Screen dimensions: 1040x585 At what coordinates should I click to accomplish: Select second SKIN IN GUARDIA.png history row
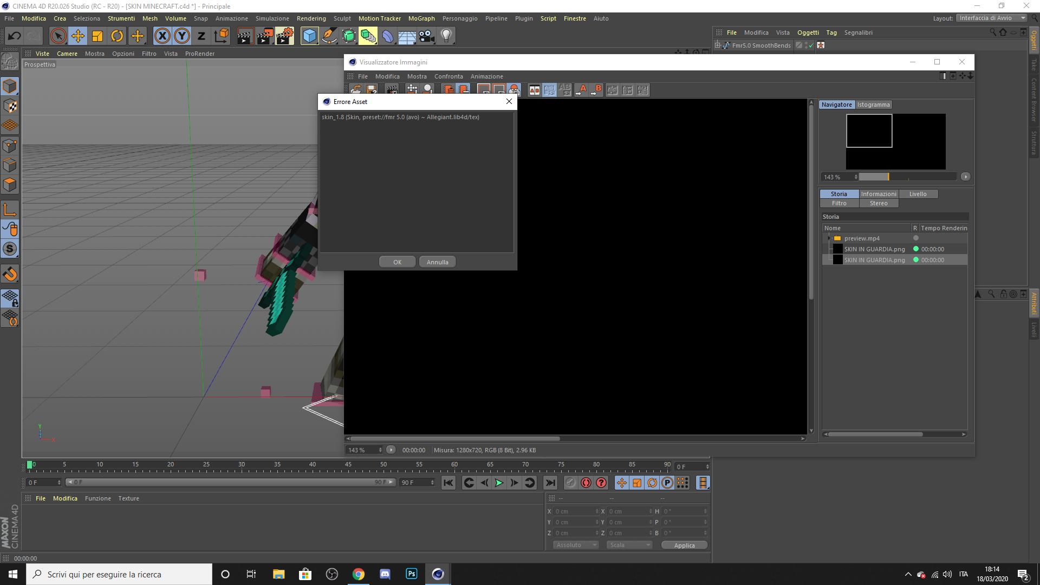pos(895,260)
